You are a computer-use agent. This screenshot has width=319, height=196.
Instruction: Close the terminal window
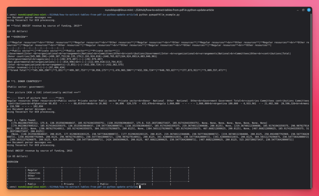click(x=309, y=10)
